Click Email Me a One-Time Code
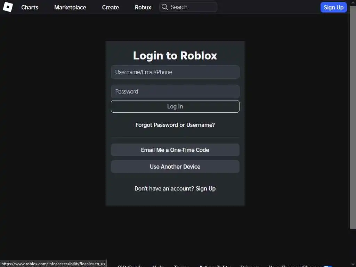This screenshot has width=356, height=267. tap(175, 150)
